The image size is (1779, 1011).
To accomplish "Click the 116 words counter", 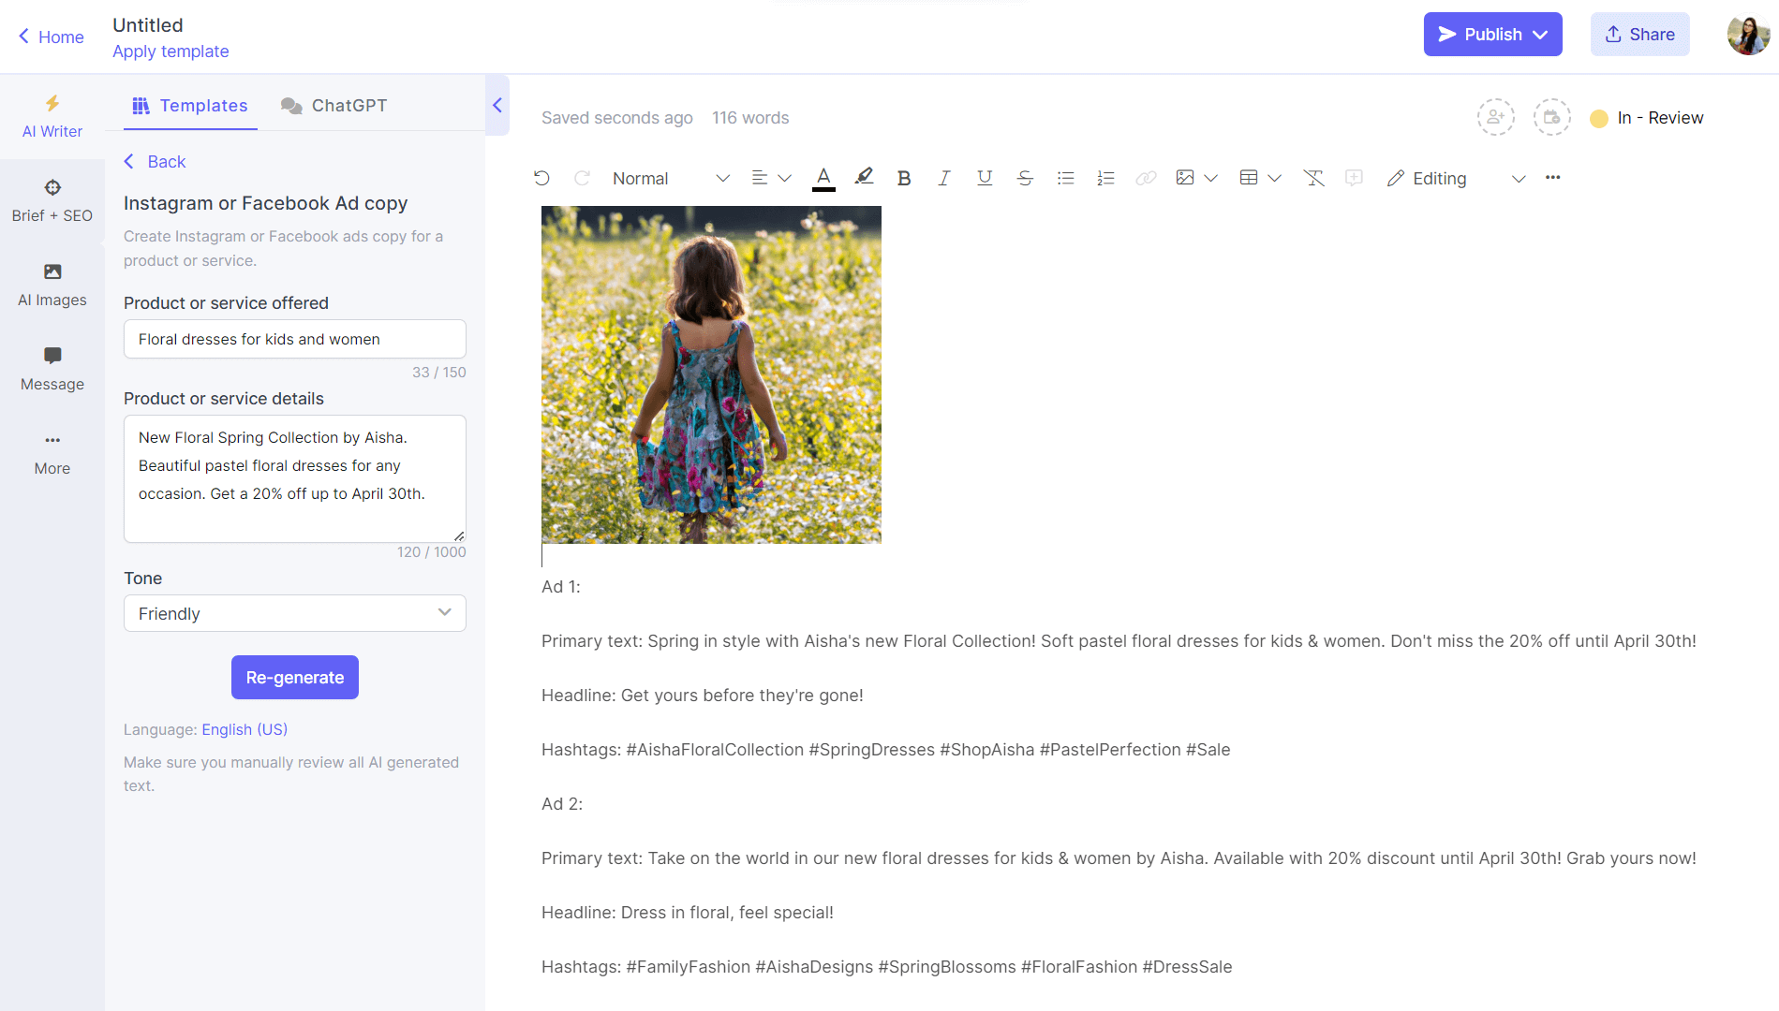I will (750, 118).
